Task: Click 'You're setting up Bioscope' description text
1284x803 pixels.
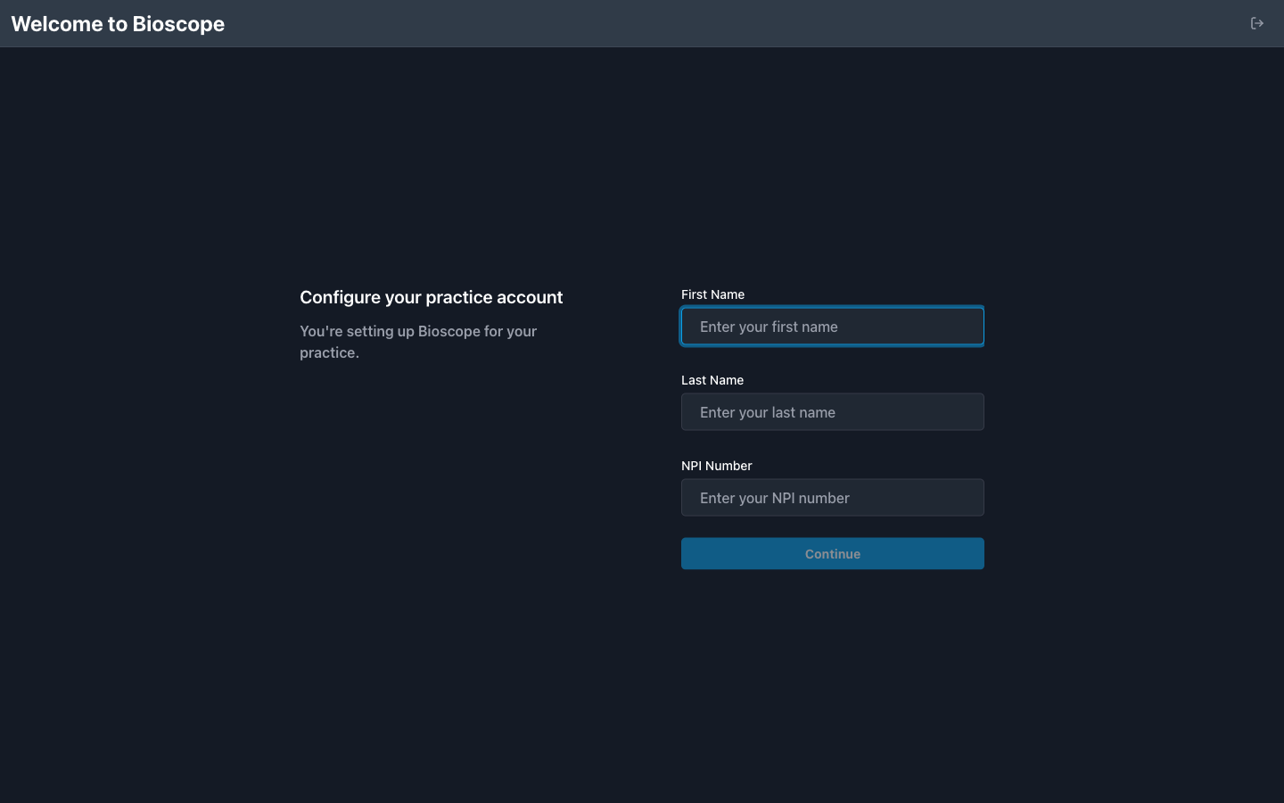Action: coord(418,342)
